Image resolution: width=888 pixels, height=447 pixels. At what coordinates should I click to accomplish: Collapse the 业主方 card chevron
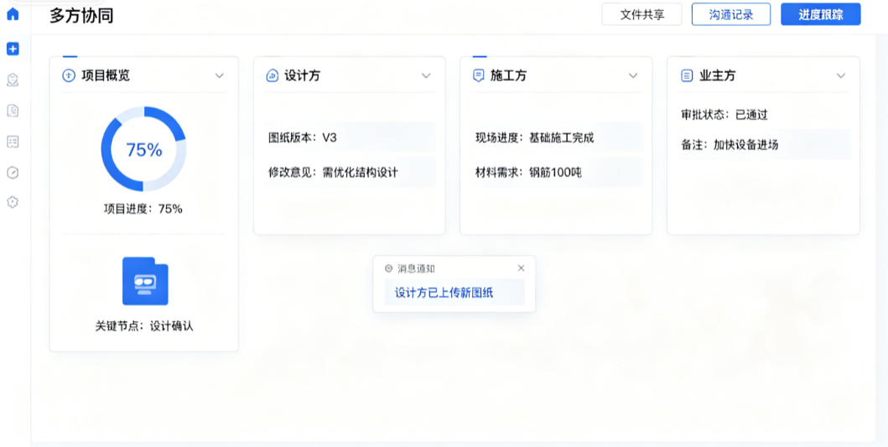point(841,76)
